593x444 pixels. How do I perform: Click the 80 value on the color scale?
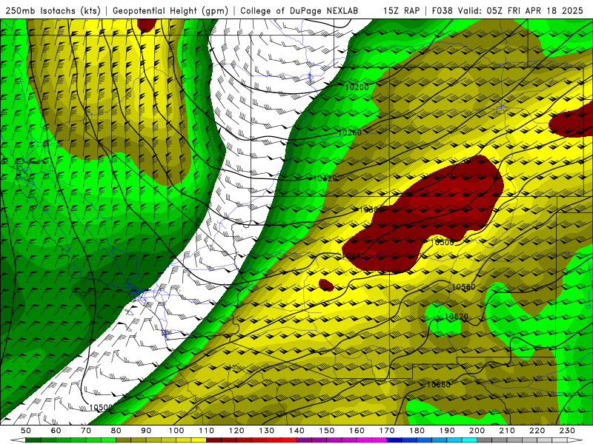[x=116, y=431]
